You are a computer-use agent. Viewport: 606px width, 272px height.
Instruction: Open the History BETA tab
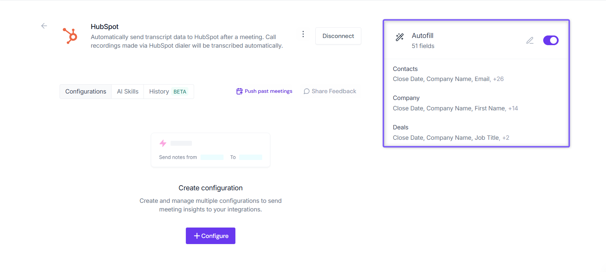coord(169,91)
